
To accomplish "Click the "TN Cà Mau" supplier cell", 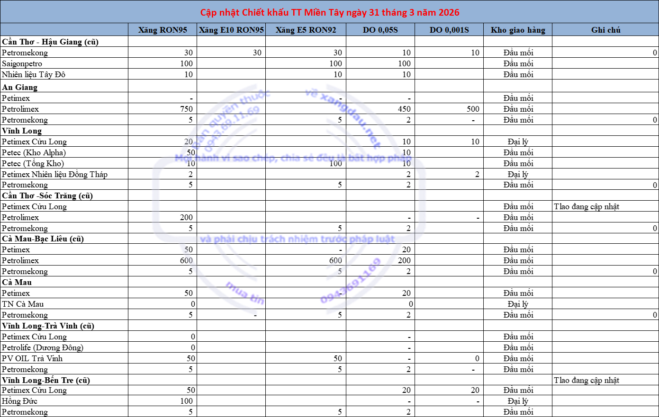I will point(23,304).
